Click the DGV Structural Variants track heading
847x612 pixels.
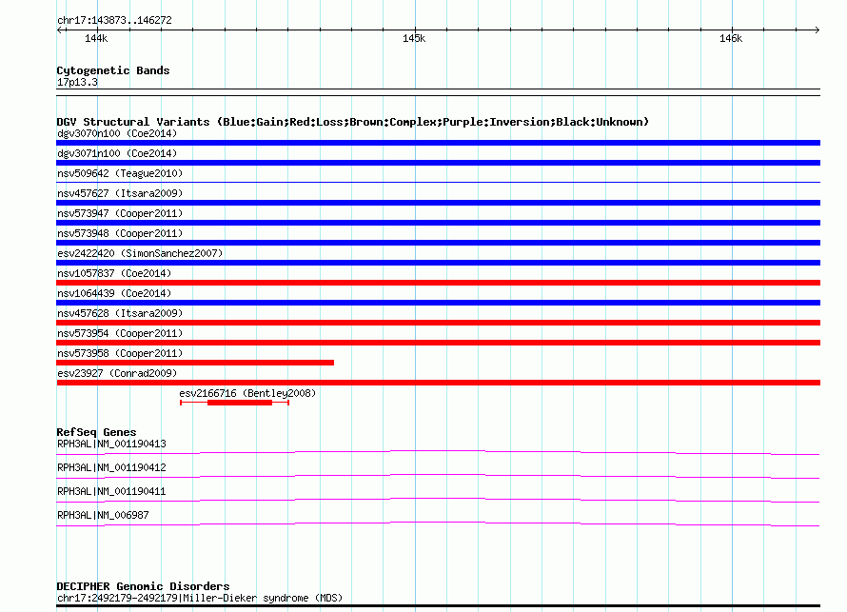click(352, 122)
